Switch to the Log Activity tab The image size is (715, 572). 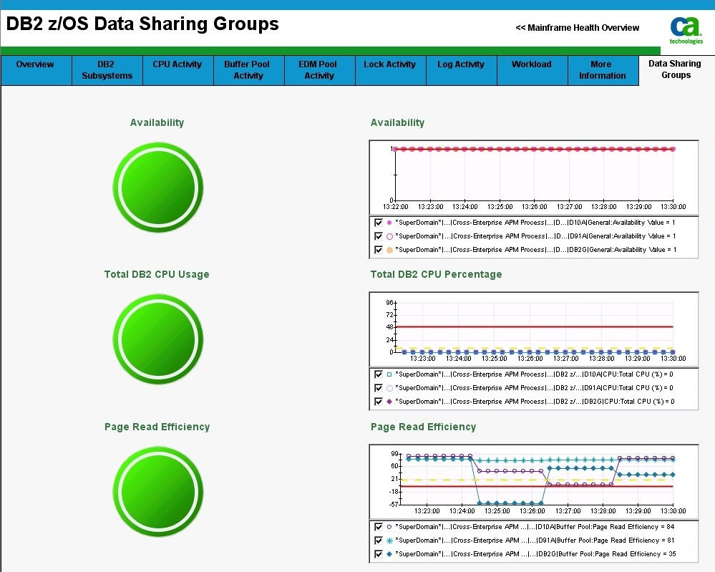tap(461, 70)
